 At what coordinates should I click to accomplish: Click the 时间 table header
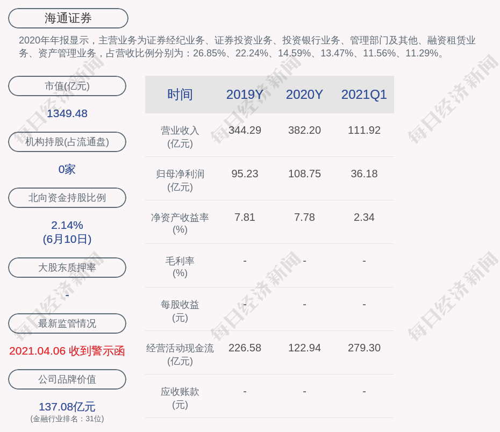[x=180, y=95]
